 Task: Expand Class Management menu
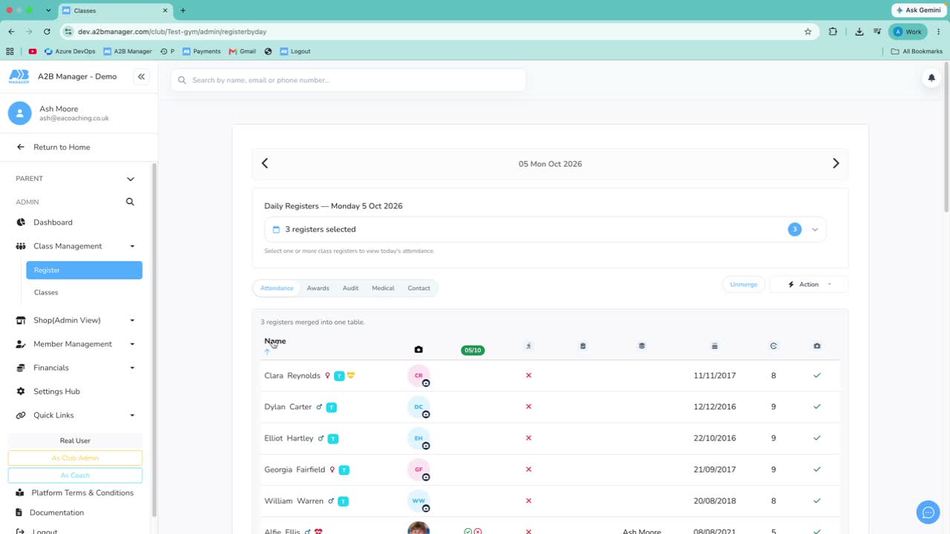75,246
